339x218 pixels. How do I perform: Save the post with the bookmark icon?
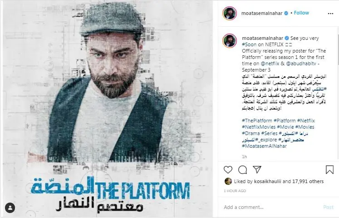click(329, 170)
